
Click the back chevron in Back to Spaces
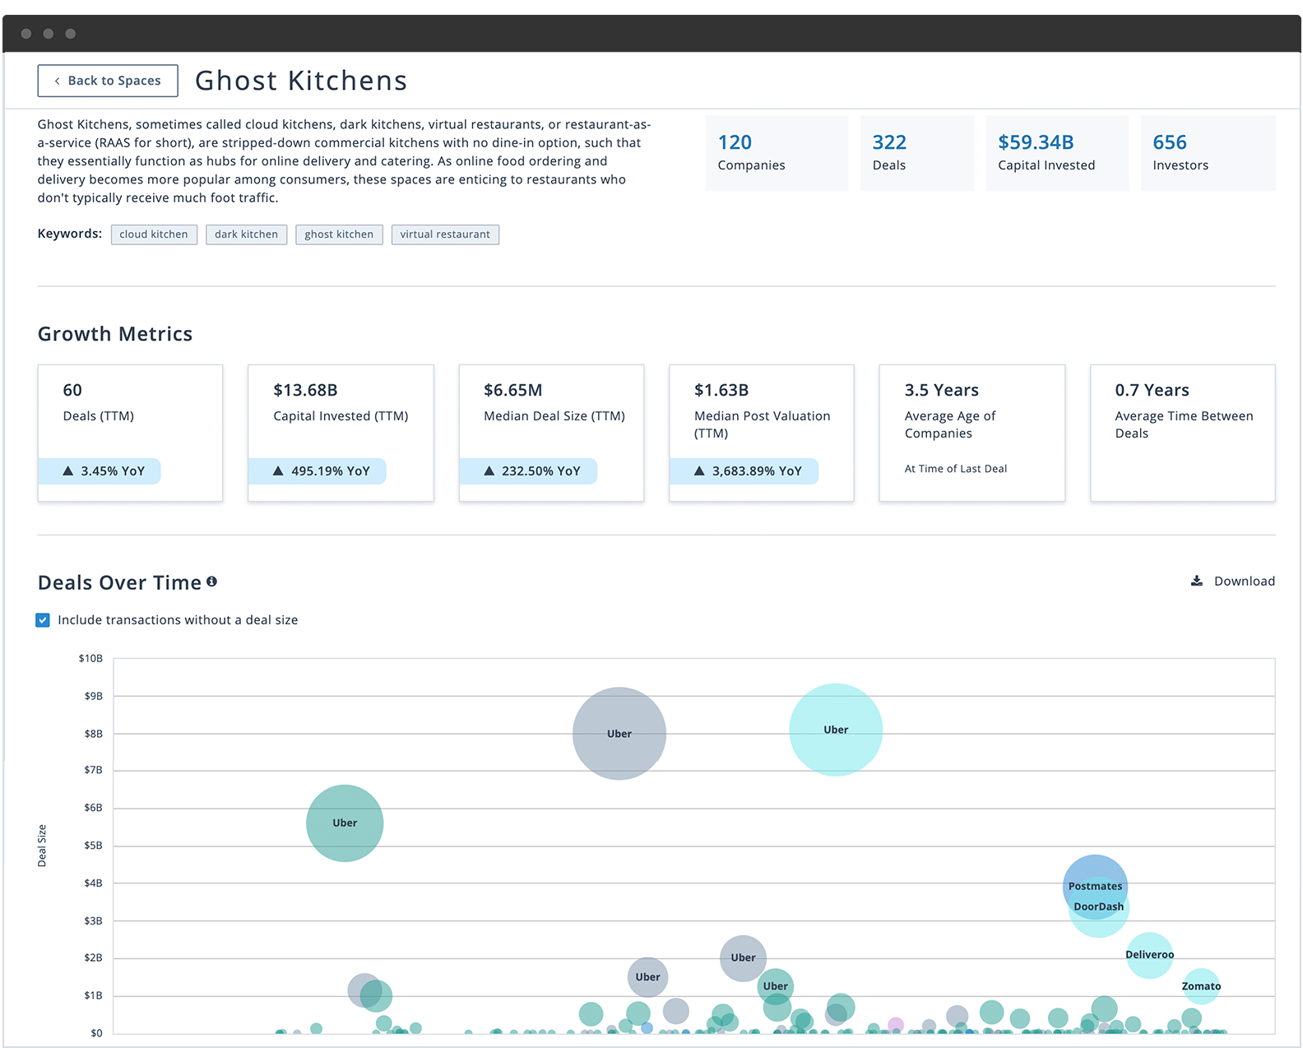(x=57, y=81)
